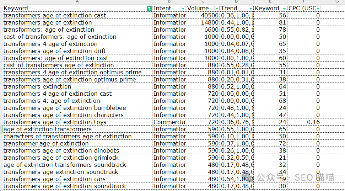Select cell 'transformers age of extinction toys'
345x191 pixels.
click(x=77, y=122)
